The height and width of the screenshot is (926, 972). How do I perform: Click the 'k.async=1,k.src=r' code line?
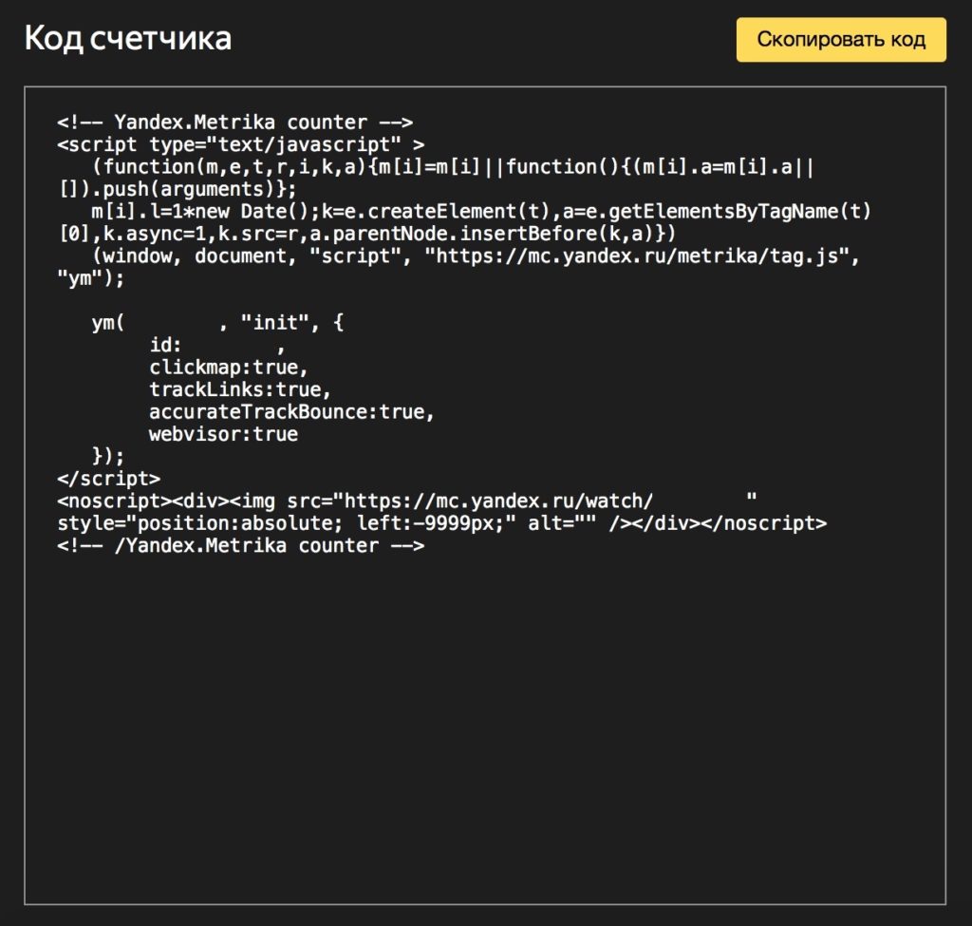click(x=366, y=234)
